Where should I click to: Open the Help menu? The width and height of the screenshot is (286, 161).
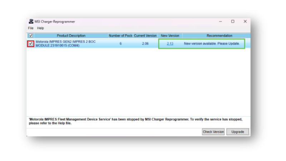pyautogui.click(x=40, y=28)
